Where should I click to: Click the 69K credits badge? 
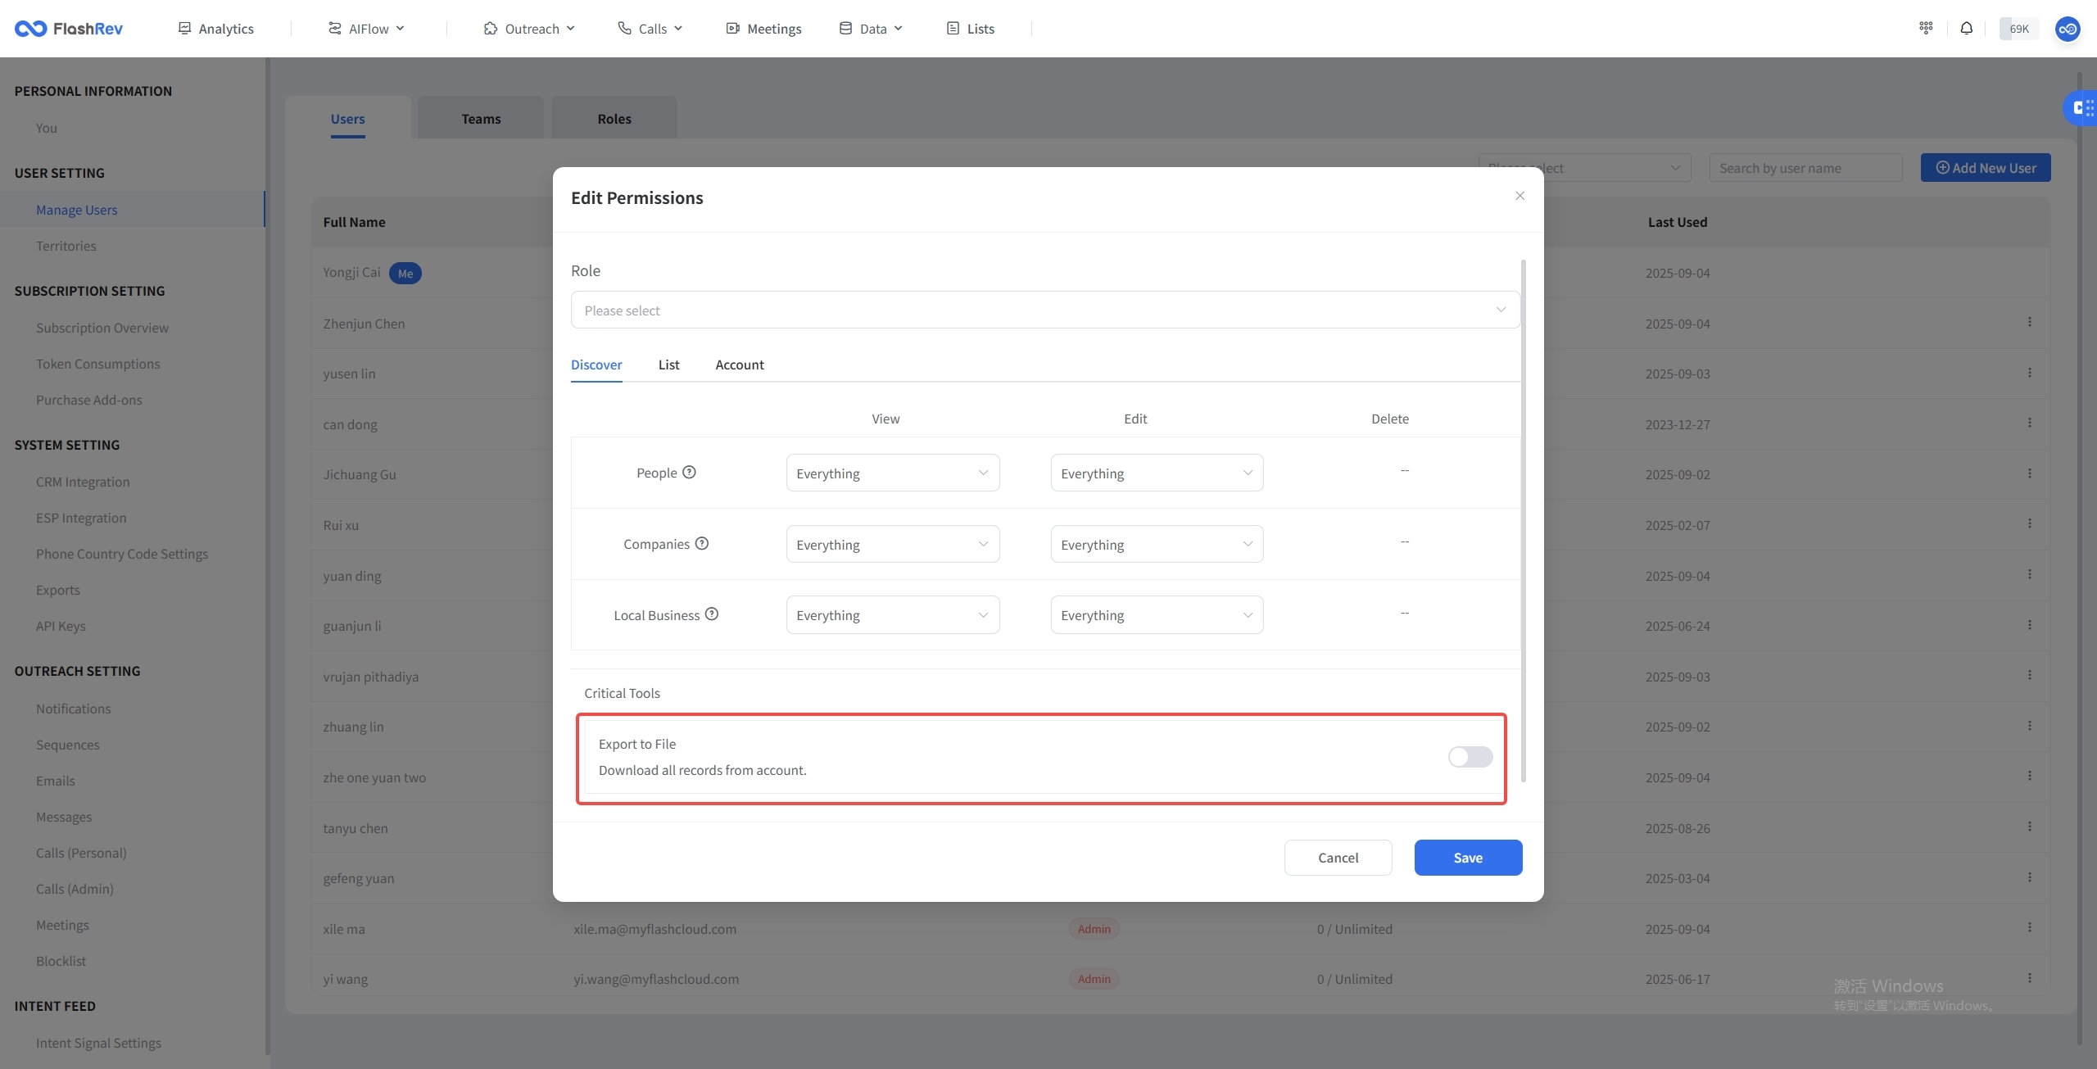click(2019, 29)
